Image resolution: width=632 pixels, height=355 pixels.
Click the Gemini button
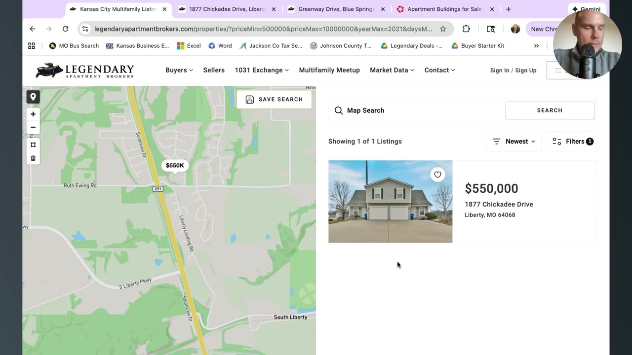pos(586,9)
